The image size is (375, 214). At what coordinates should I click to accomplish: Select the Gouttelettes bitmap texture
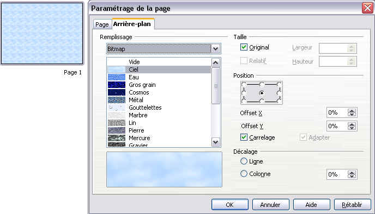(x=159, y=108)
